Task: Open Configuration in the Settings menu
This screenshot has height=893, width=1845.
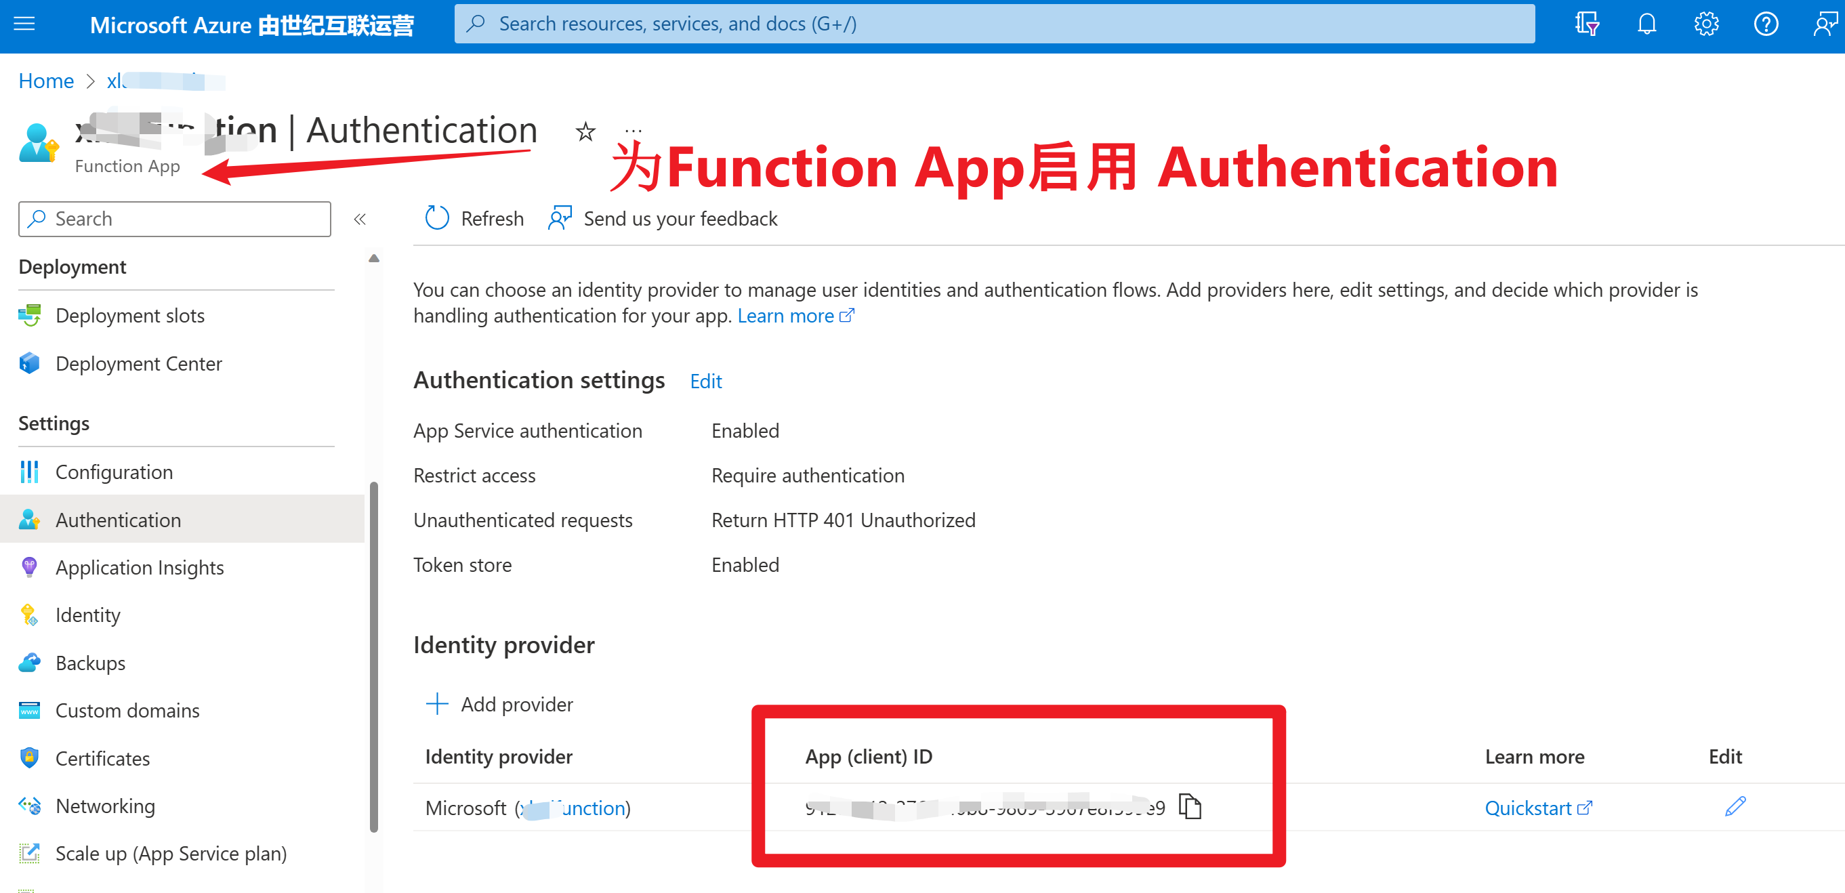Action: click(114, 472)
